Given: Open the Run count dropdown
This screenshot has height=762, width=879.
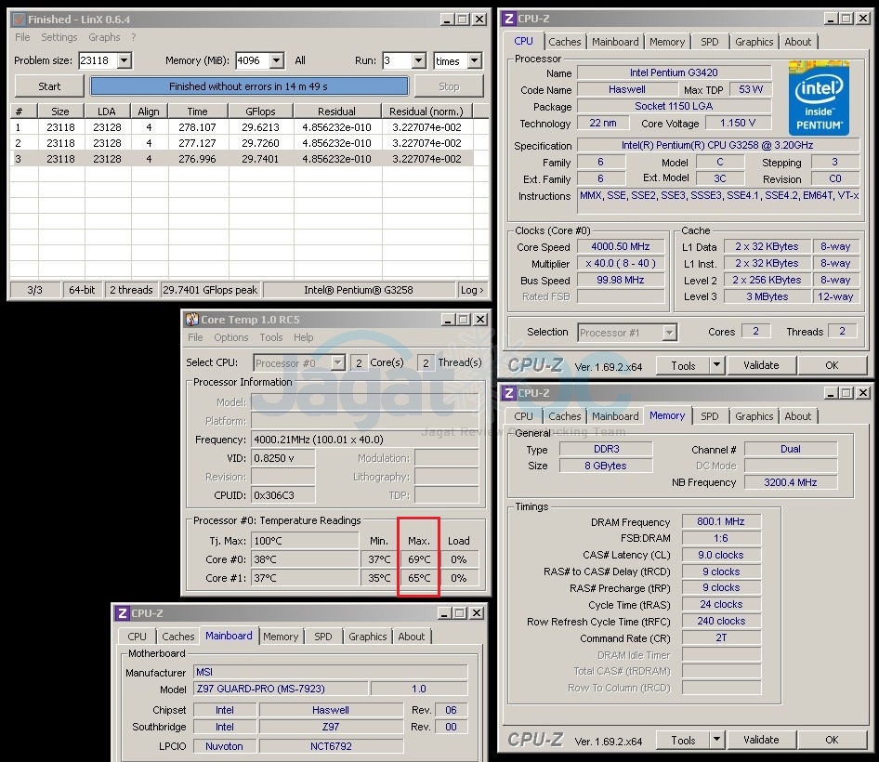Looking at the screenshot, I should [x=418, y=61].
